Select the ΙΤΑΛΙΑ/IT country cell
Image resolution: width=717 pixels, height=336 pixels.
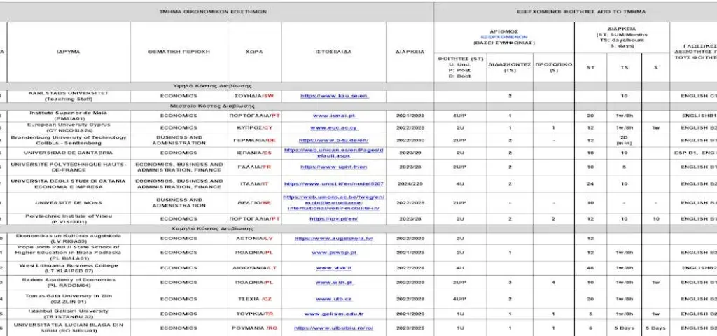point(254,184)
